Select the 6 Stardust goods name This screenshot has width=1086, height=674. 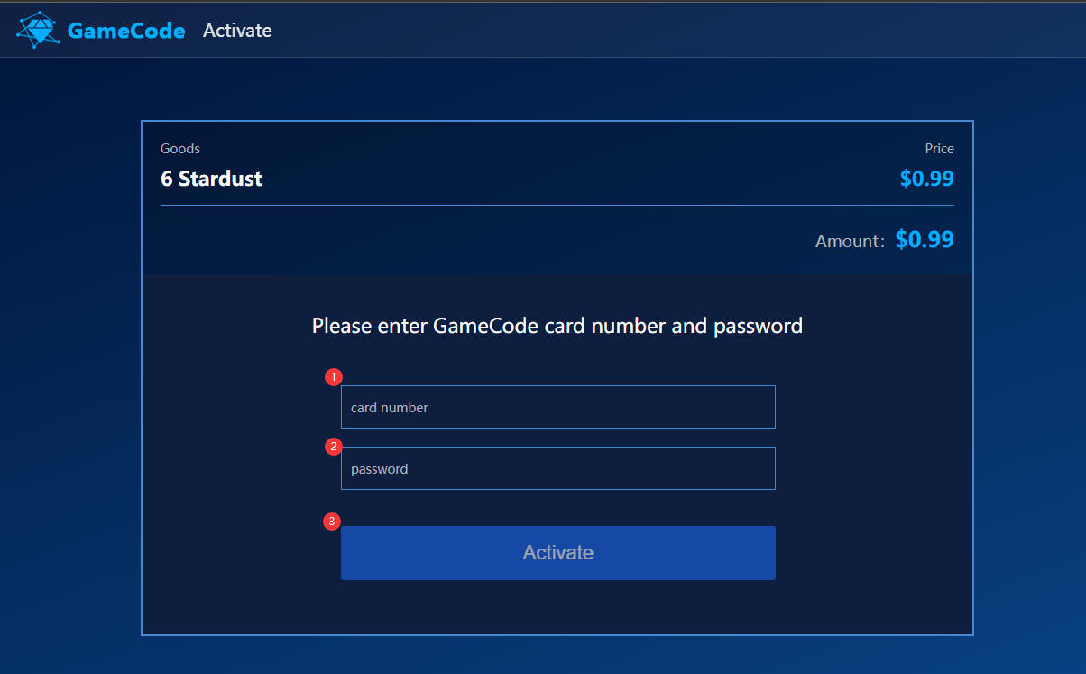(211, 179)
